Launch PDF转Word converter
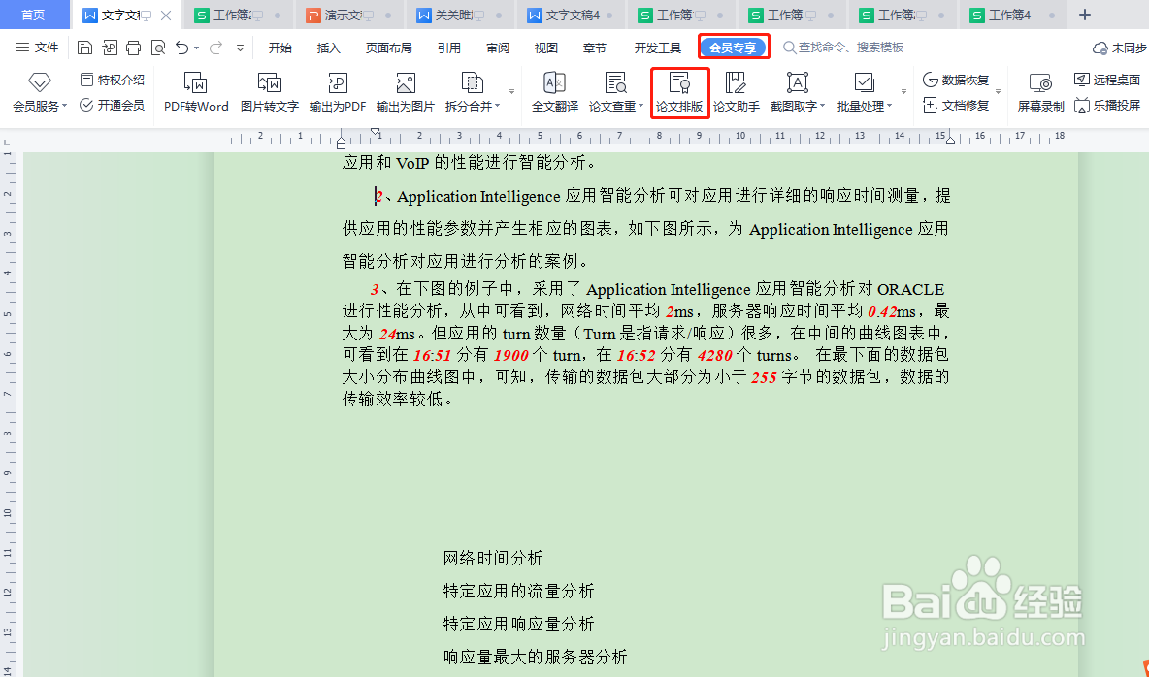The height and width of the screenshot is (677, 1149). 196,91
